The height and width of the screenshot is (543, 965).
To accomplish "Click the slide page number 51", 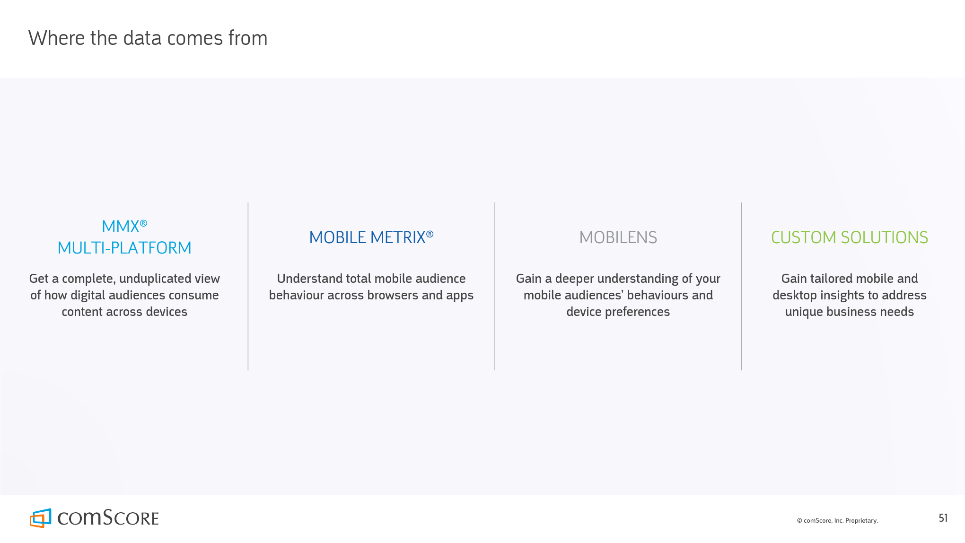I will click(943, 518).
